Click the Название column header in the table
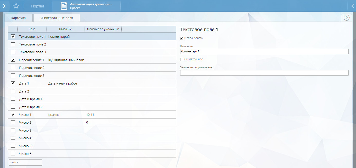The height and width of the screenshot is (168, 356). 65,29
